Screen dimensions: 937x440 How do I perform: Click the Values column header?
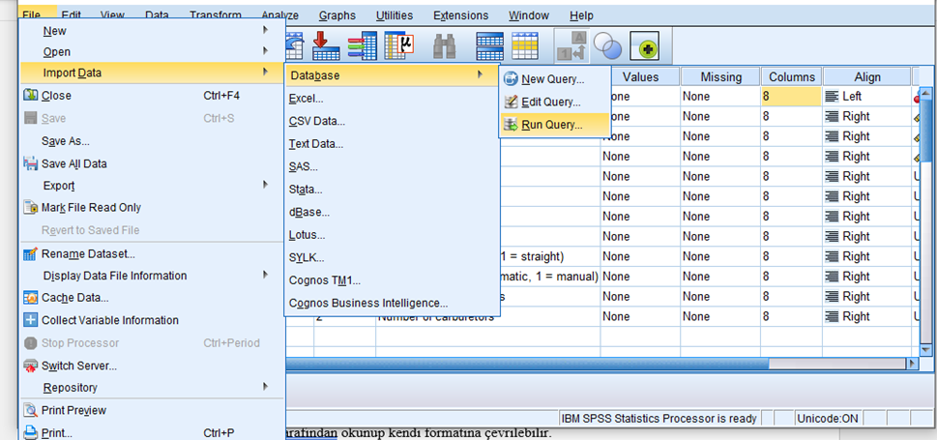640,76
